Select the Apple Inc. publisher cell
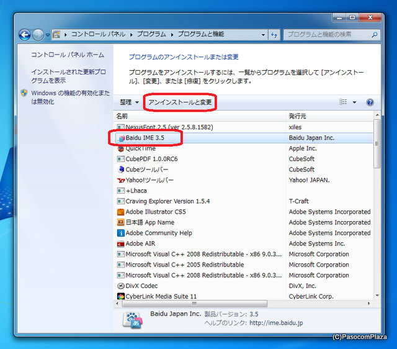Viewport: 397px width, 349px height. [303, 148]
